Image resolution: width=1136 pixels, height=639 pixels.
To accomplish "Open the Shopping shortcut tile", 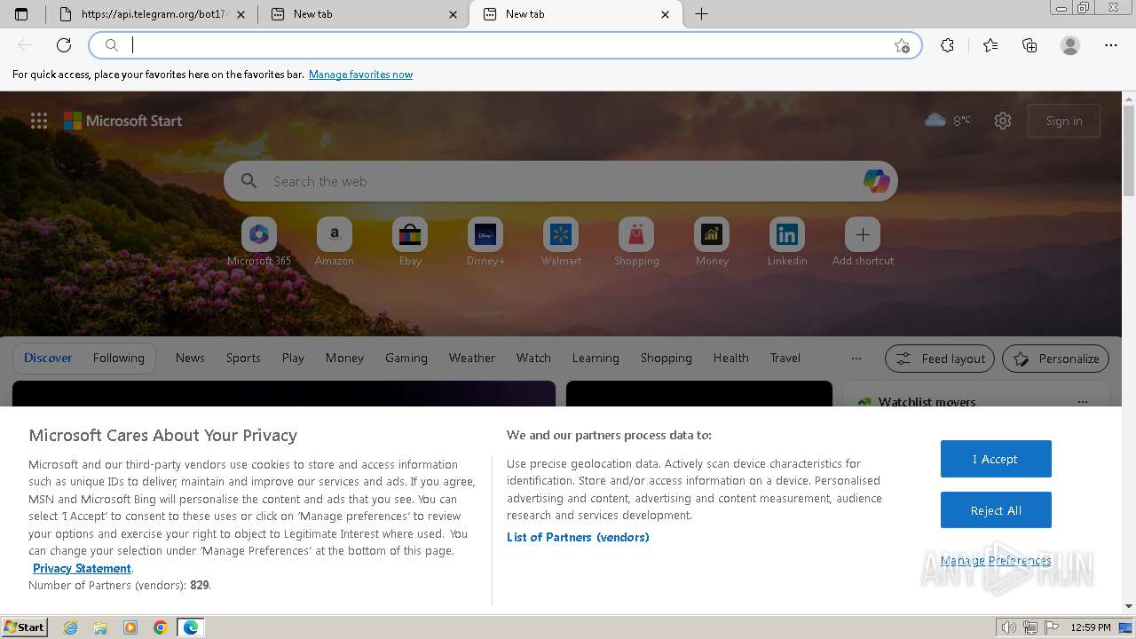I will click(x=636, y=241).
